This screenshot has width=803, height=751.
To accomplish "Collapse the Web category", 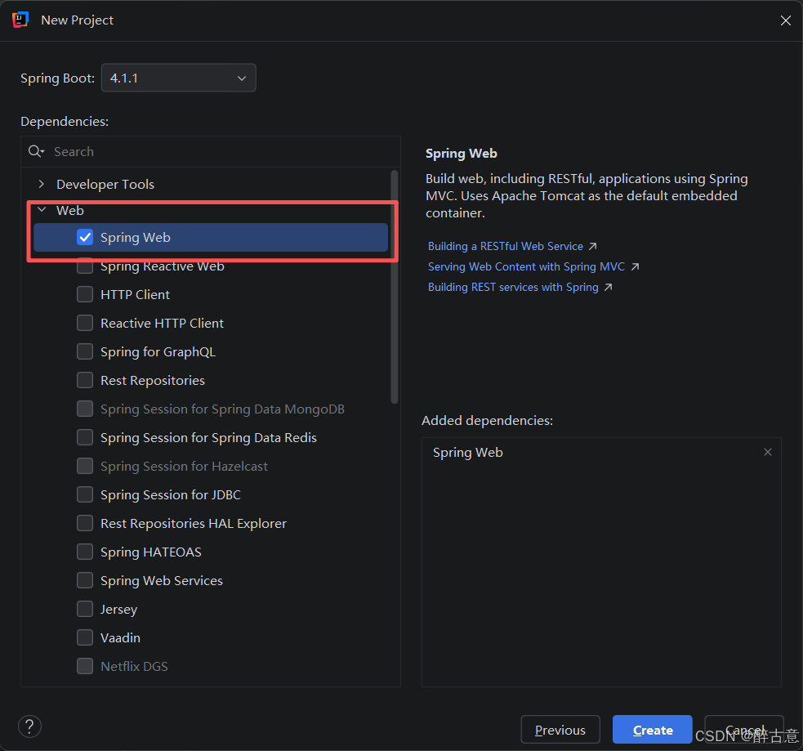I will click(42, 210).
